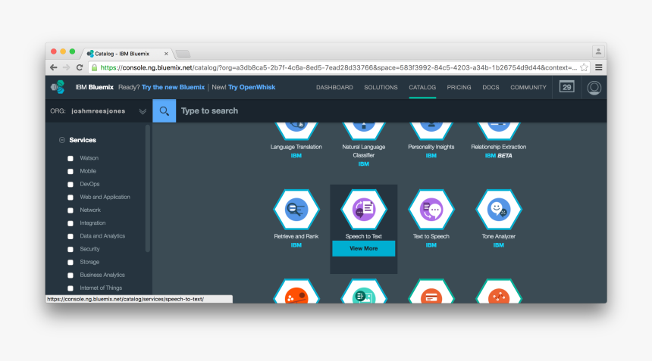Open the Natural Language Classifier hexagon icon
The image size is (652, 361).
click(364, 130)
